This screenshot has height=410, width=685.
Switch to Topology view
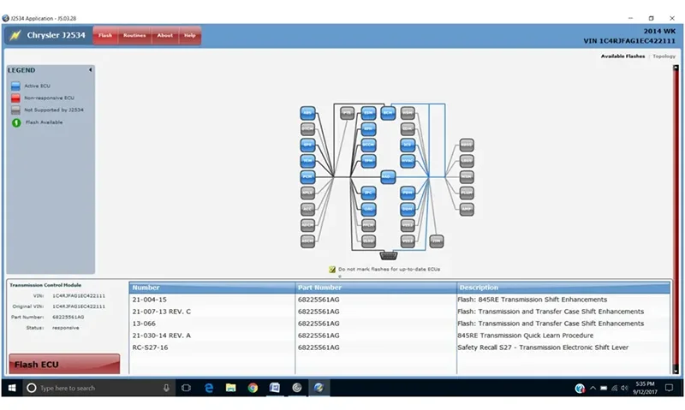664,56
